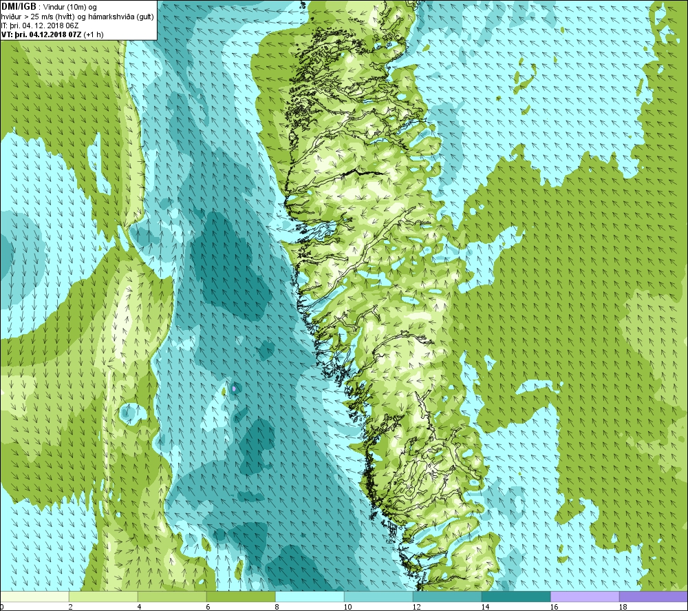Click the small purple wind-maximum spot offshore
The width and height of the screenshot is (688, 611).
[x=234, y=389]
